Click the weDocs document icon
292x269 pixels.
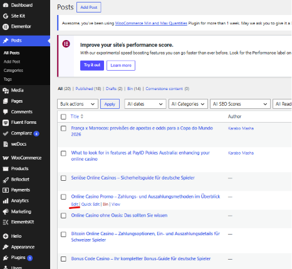(x=6, y=144)
